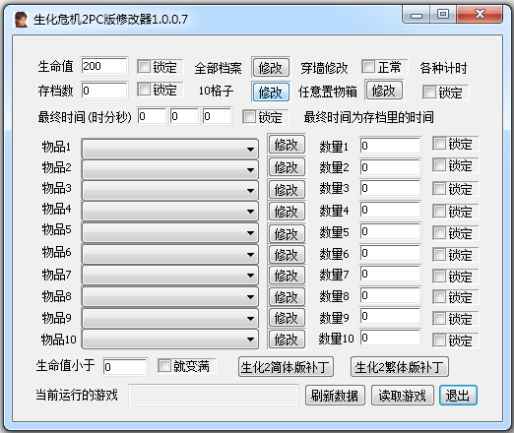Image resolution: width=514 pixels, height=433 pixels.
Task: Focus the 数量5 input field
Action: pyautogui.click(x=390, y=231)
